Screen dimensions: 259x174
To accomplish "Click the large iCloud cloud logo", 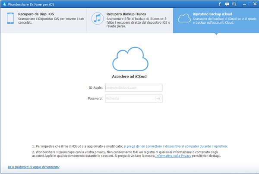I will (130, 59).
